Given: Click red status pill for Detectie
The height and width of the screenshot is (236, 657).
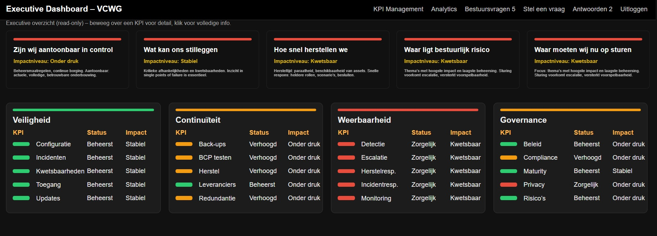Looking at the screenshot, I should (346, 144).
